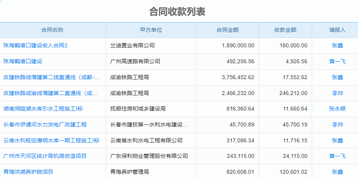Viewport: 358px width, 178px height.
Task: Open the 珠海鹤港口建设收入合同2 contract link
Action: click(x=36, y=45)
